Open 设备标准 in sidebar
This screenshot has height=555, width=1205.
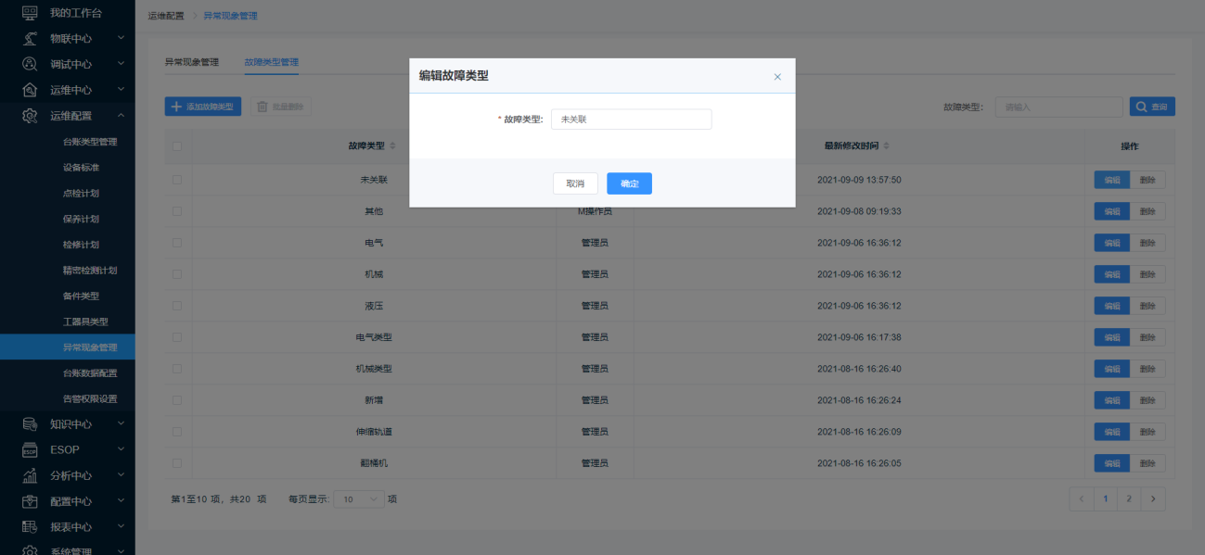(81, 168)
